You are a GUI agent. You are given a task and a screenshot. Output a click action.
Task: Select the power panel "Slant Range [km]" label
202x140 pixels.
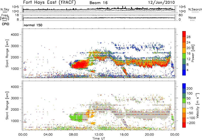pos(7,53)
